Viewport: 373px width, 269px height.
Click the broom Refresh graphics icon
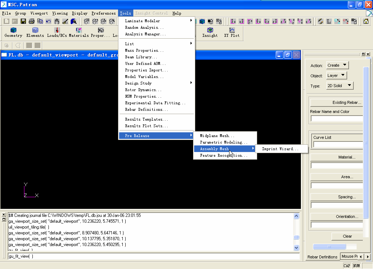pyautogui.click(x=65, y=22)
